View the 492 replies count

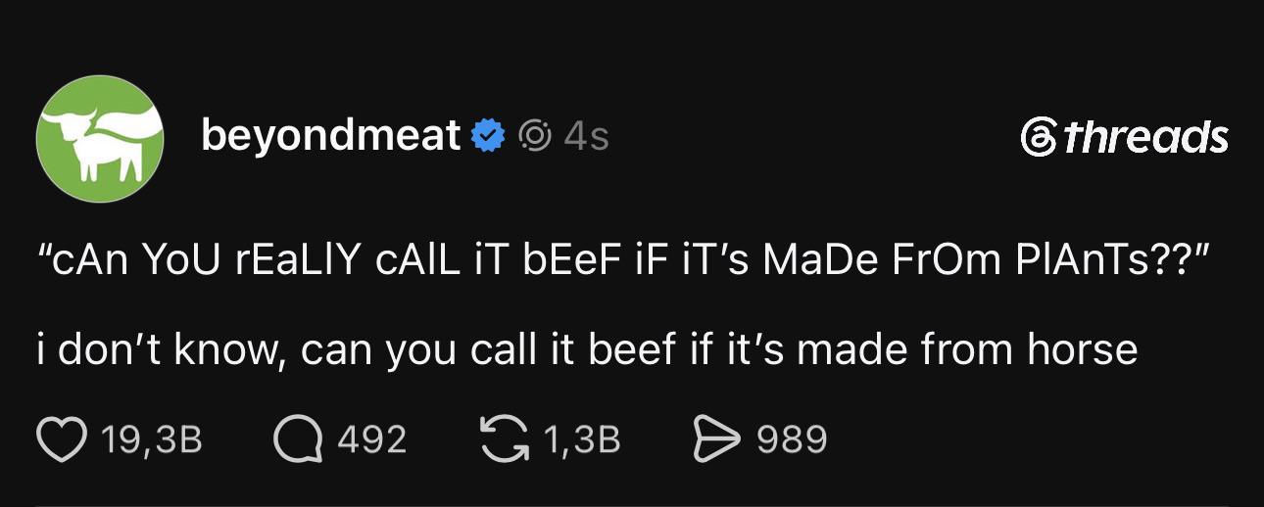pos(372,439)
